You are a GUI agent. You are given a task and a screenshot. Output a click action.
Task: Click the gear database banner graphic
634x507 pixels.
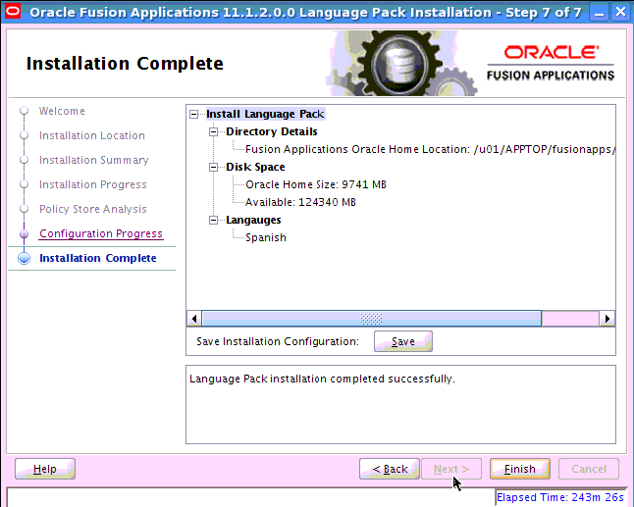coord(400,64)
